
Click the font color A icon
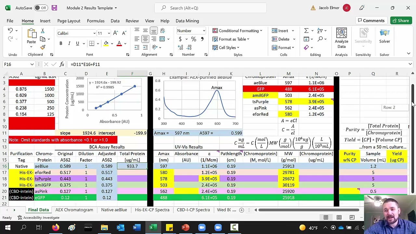(x=119, y=44)
